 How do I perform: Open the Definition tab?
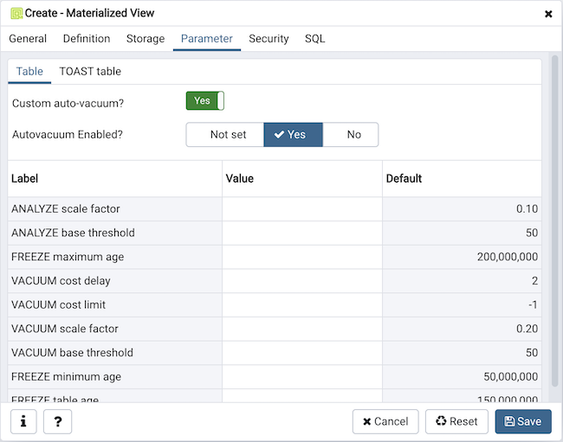[x=87, y=39]
